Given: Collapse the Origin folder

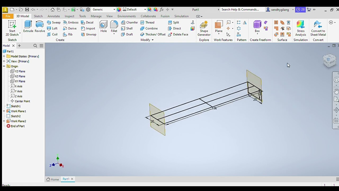Looking at the screenshot, I should coord(4,66).
